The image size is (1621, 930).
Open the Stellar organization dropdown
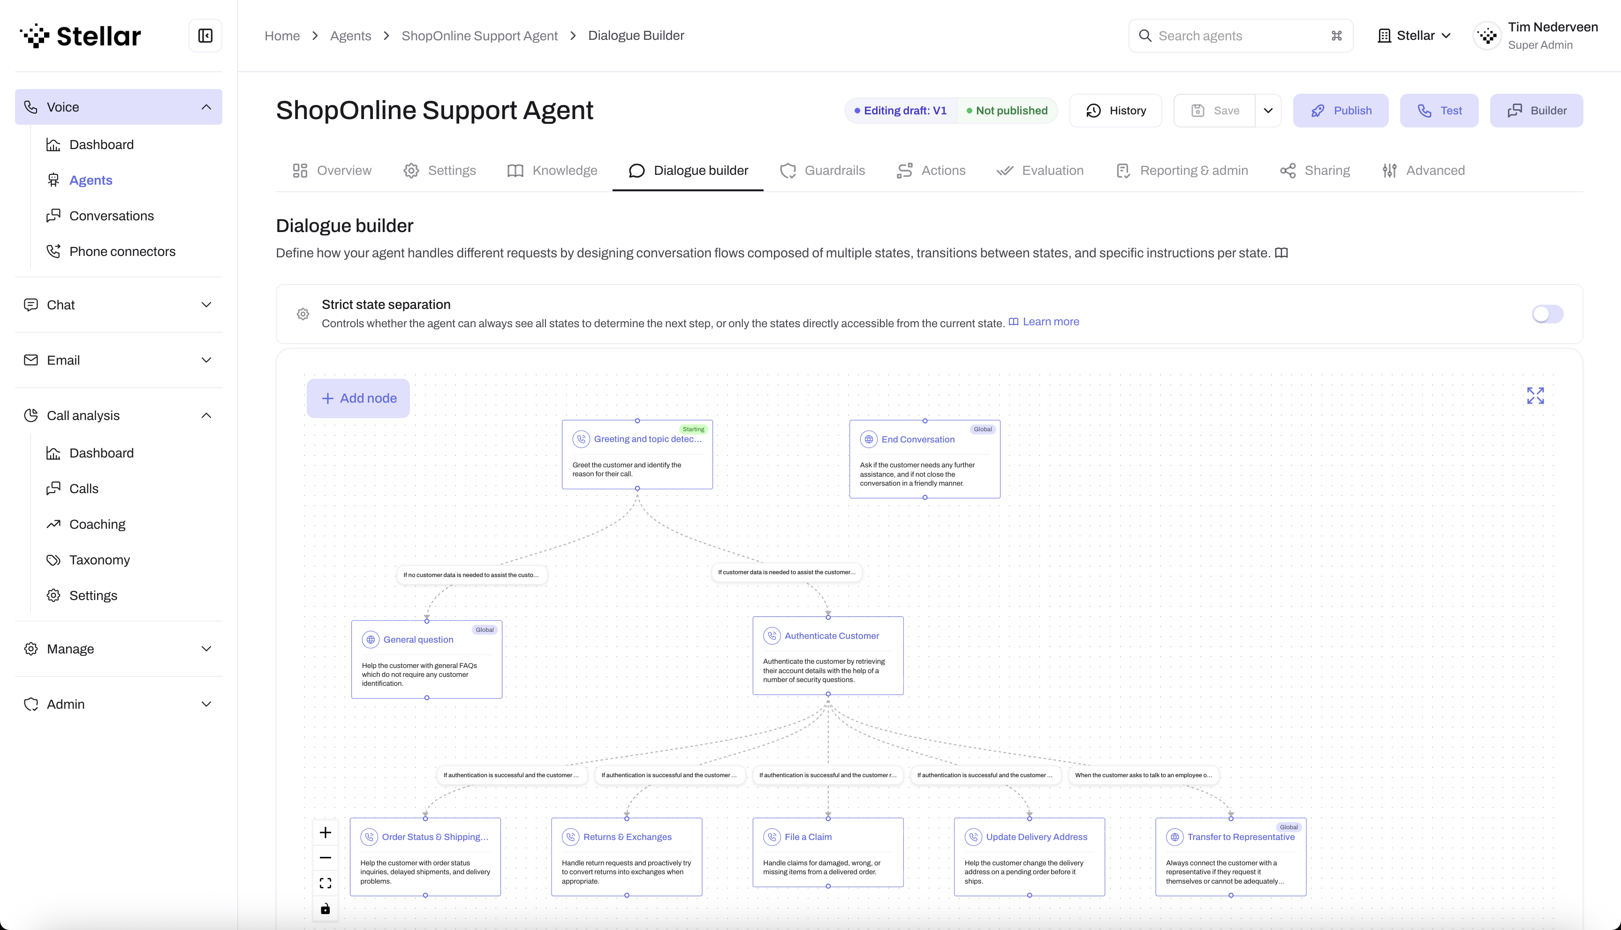pyautogui.click(x=1415, y=36)
